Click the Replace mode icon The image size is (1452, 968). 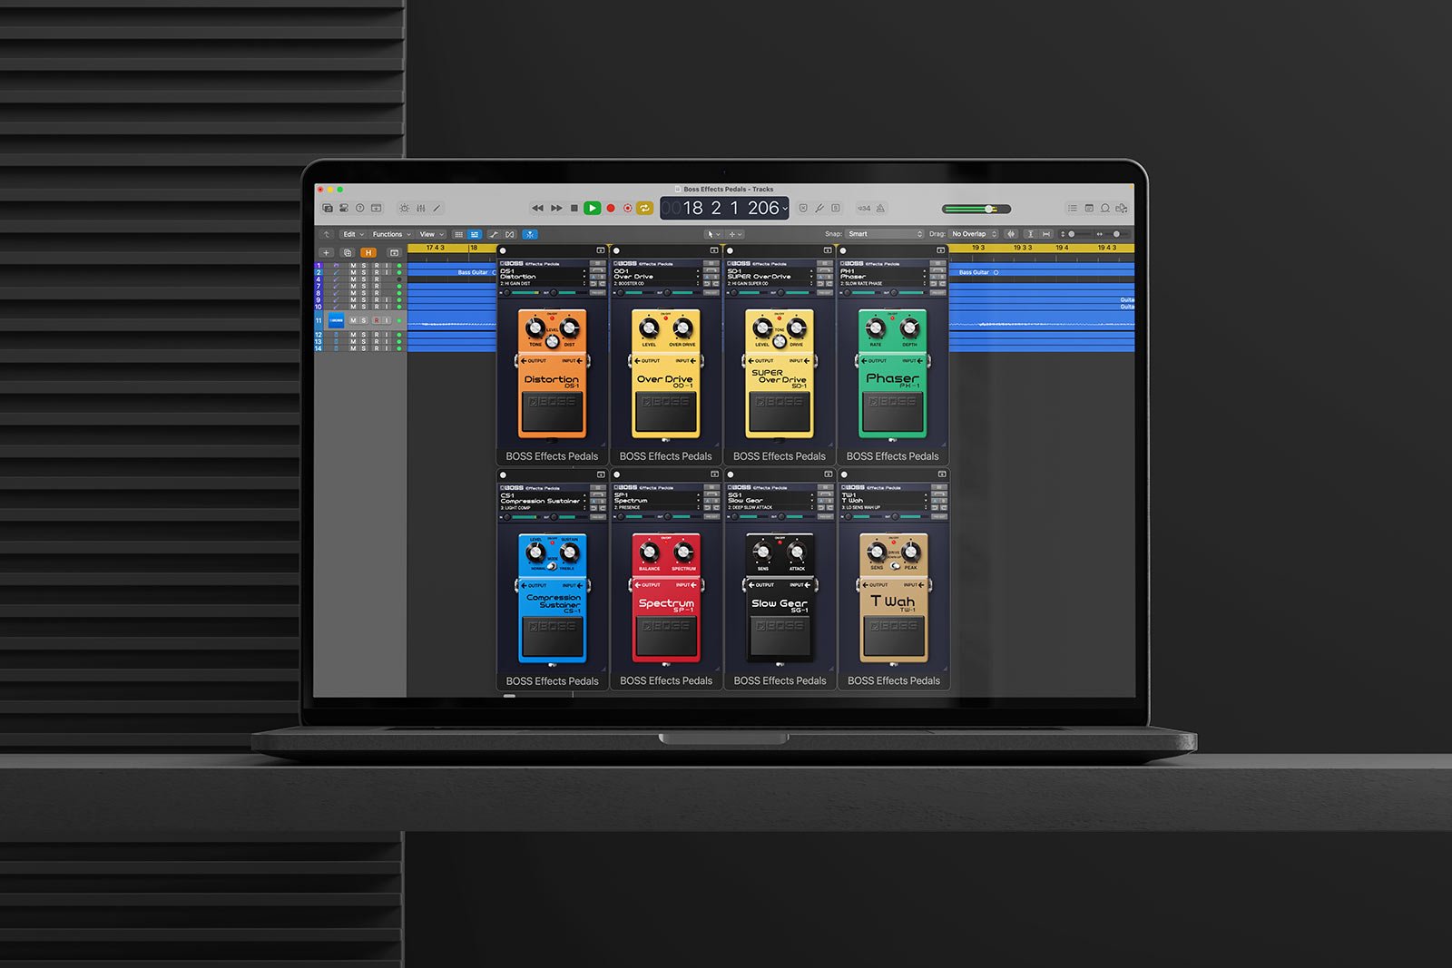(803, 208)
